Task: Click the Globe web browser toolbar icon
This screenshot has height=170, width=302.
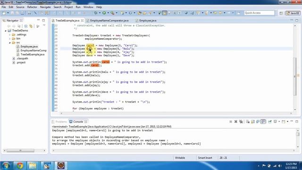Action: point(186,13)
